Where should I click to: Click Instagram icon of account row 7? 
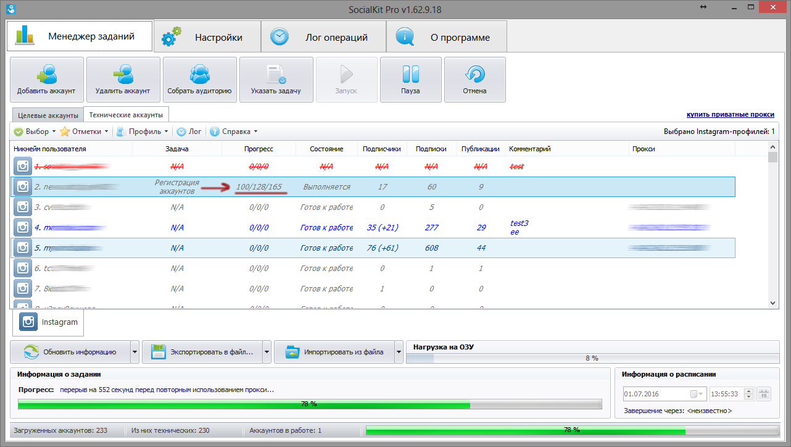click(23, 288)
